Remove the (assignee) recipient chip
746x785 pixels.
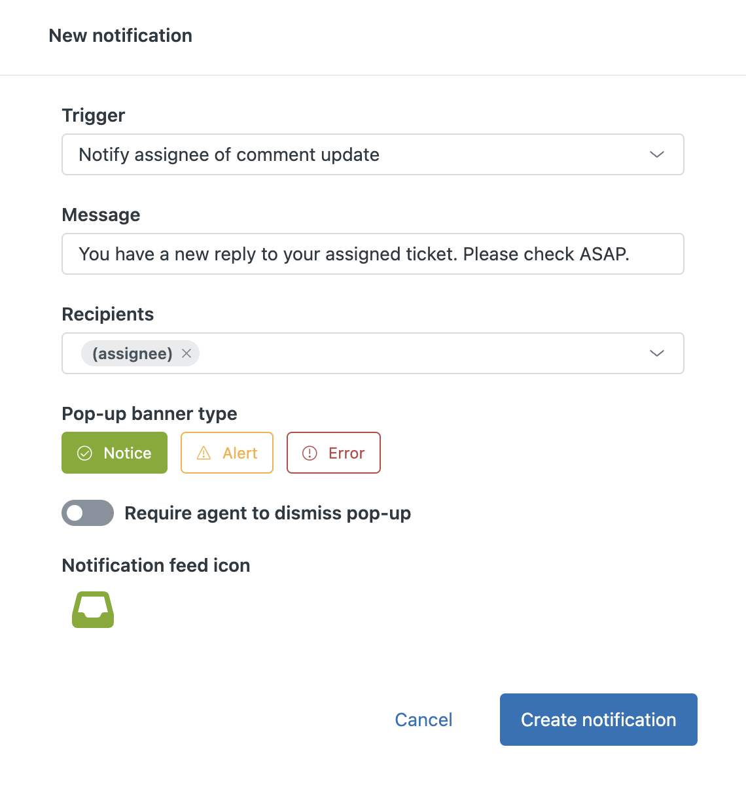tap(186, 353)
